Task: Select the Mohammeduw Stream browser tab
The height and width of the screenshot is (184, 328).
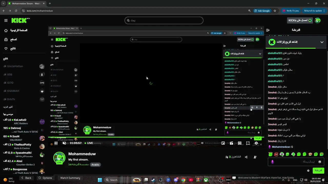Action: (26, 4)
